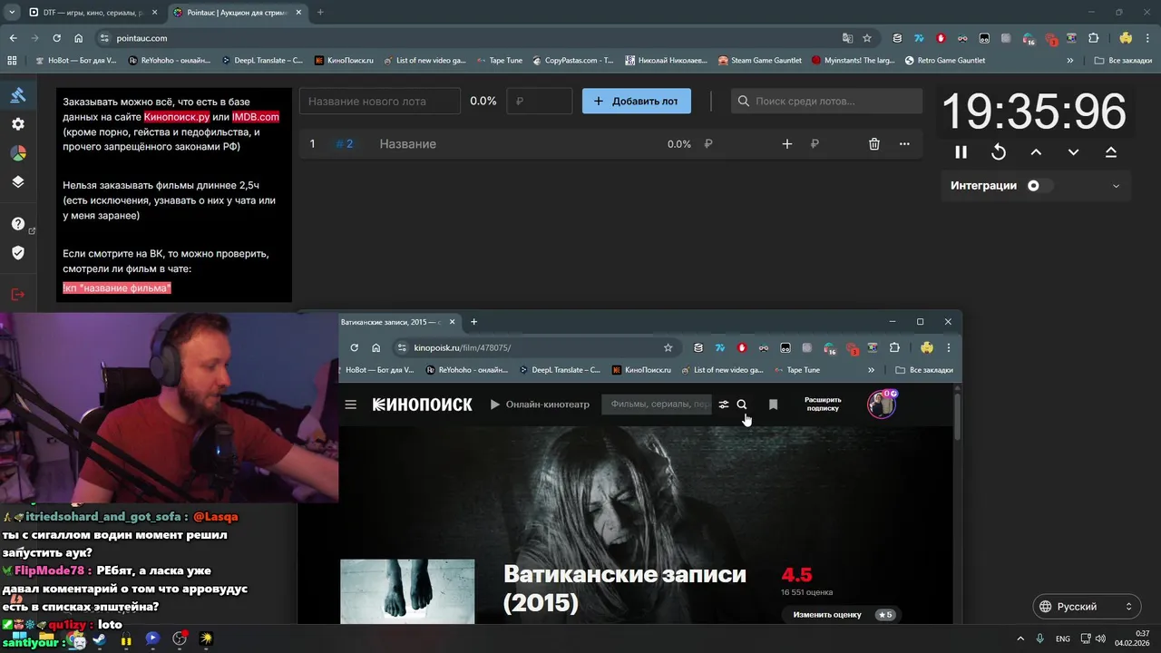Focus the new lot ruble amount field

(x=540, y=101)
